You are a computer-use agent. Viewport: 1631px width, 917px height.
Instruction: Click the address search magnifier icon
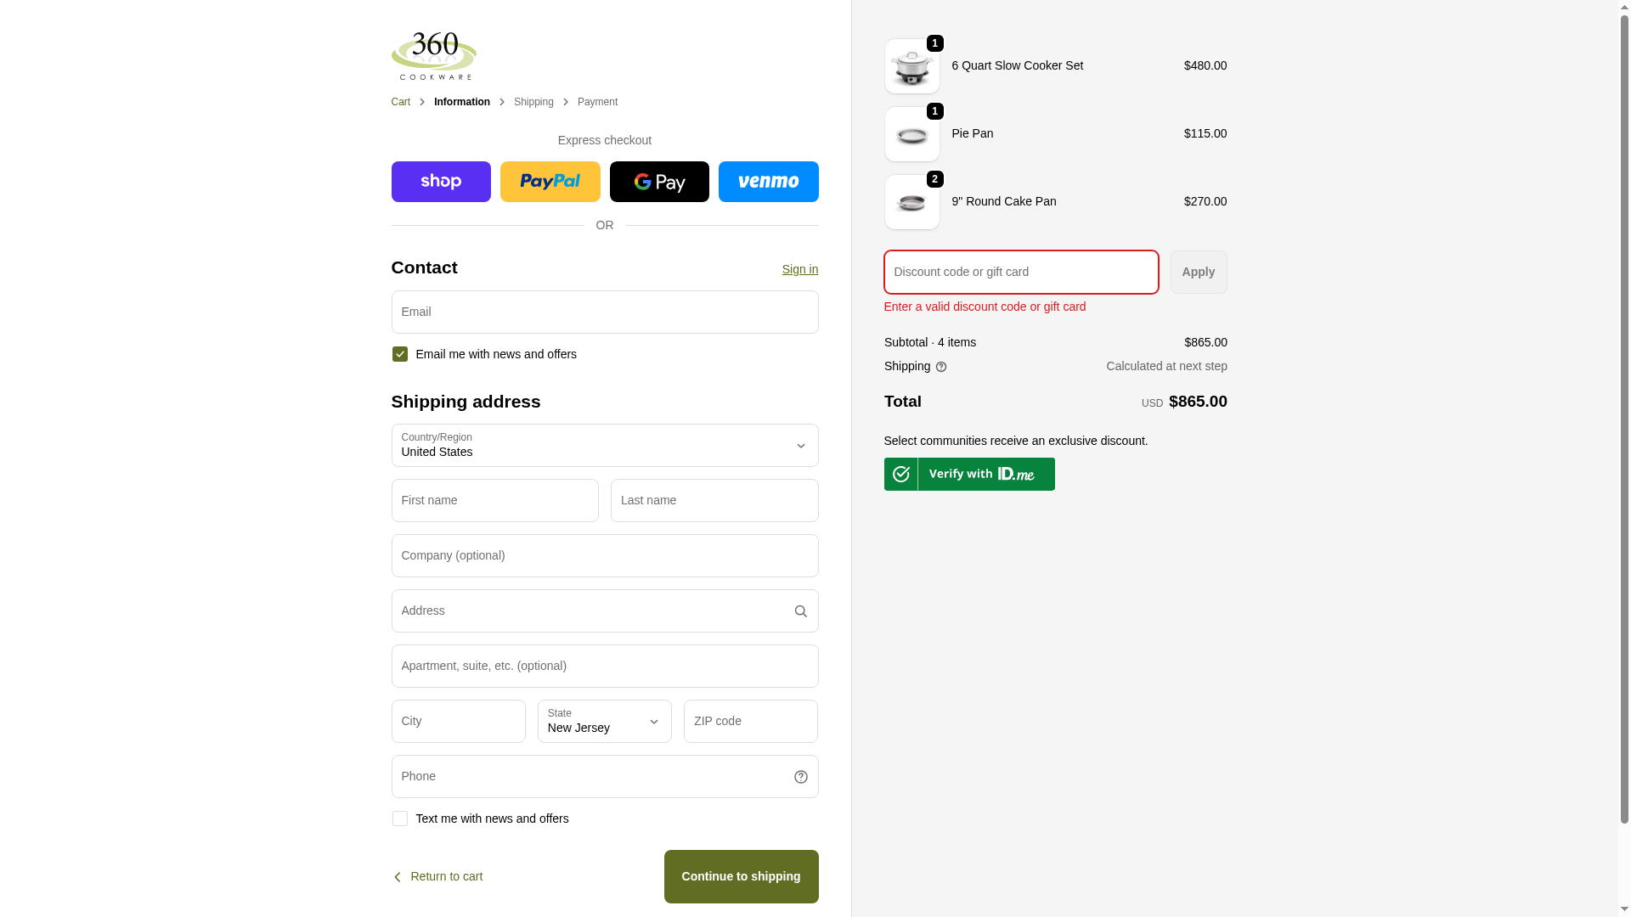pos(800,611)
